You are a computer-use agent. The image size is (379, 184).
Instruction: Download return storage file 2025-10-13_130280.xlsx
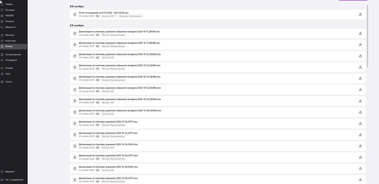(360, 90)
